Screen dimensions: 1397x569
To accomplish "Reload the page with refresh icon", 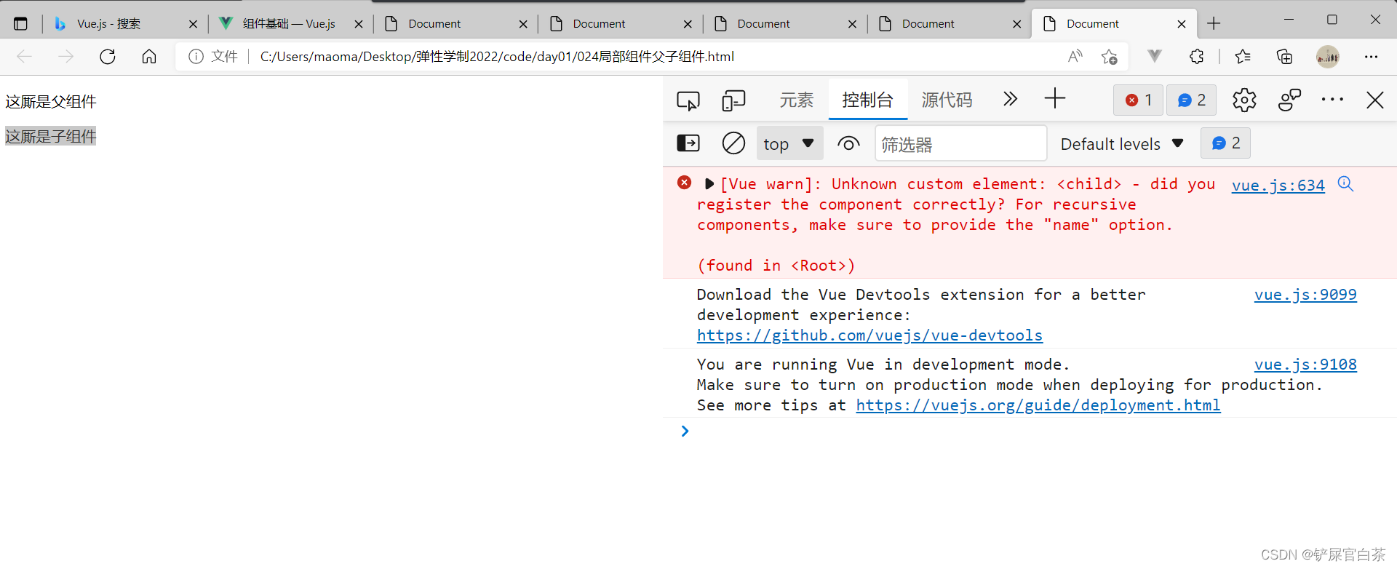I will click(x=108, y=57).
